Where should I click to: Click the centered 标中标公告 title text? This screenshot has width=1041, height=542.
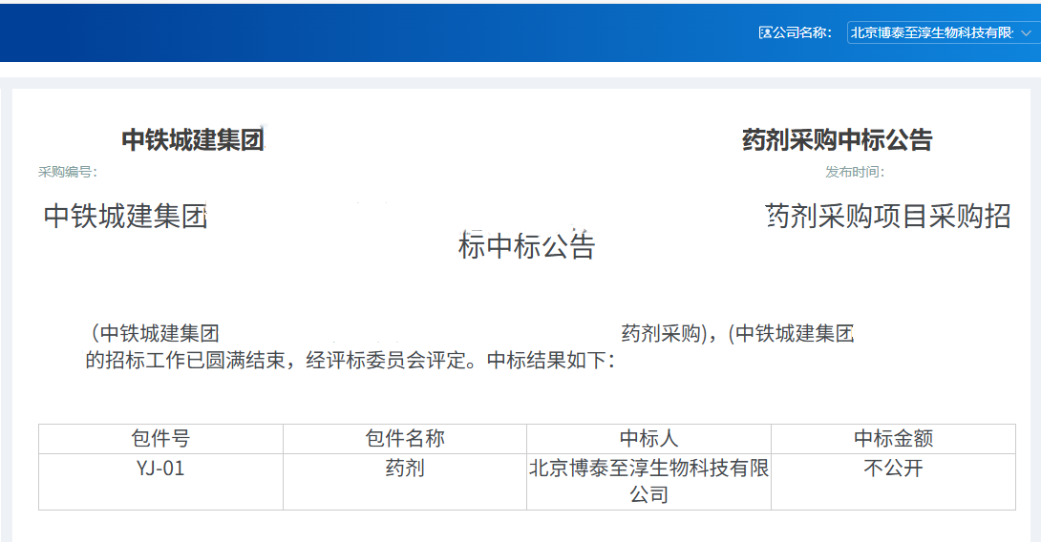[x=526, y=247]
